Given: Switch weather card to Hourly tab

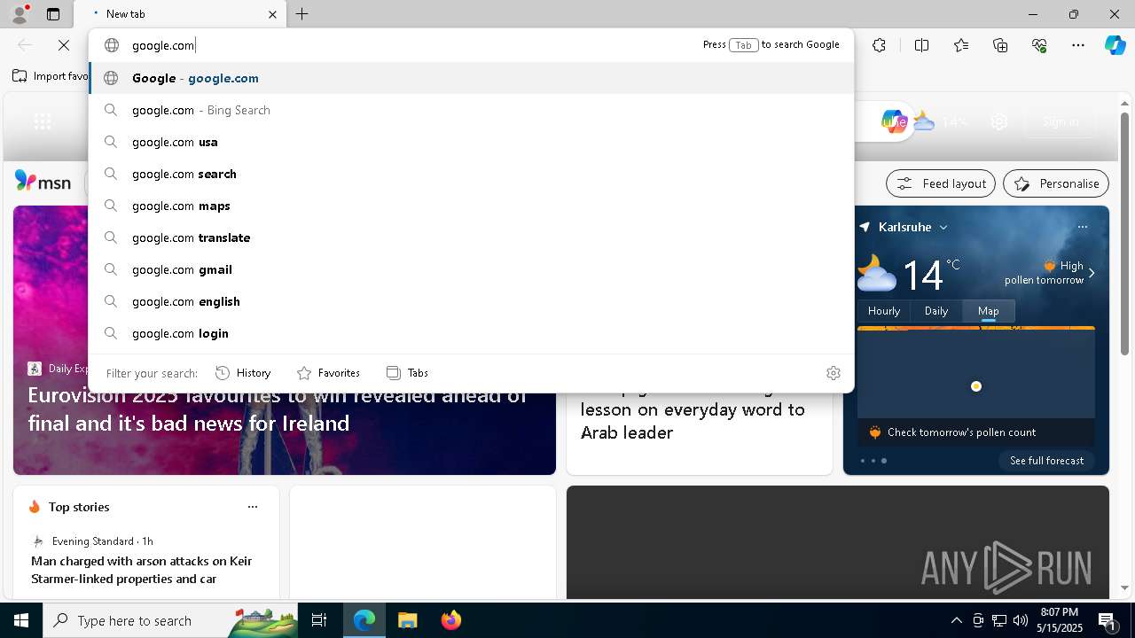Looking at the screenshot, I should [x=884, y=311].
